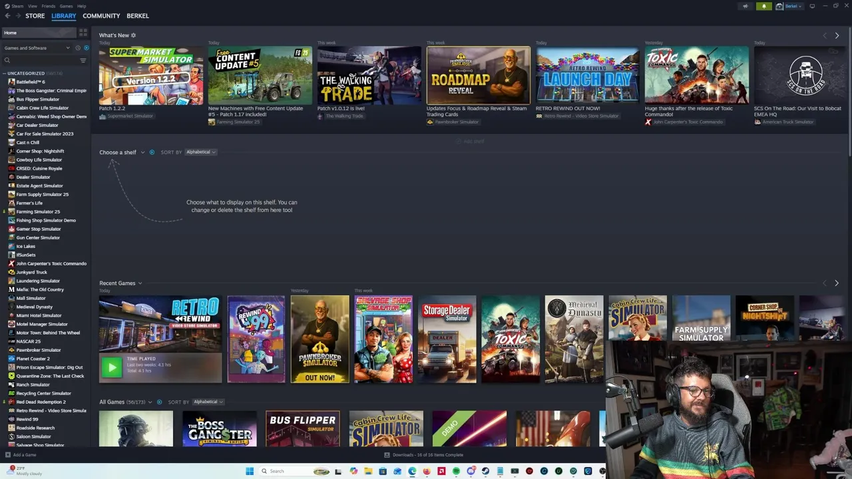Open advanced filter options icon
The width and height of the screenshot is (852, 479).
click(83, 61)
